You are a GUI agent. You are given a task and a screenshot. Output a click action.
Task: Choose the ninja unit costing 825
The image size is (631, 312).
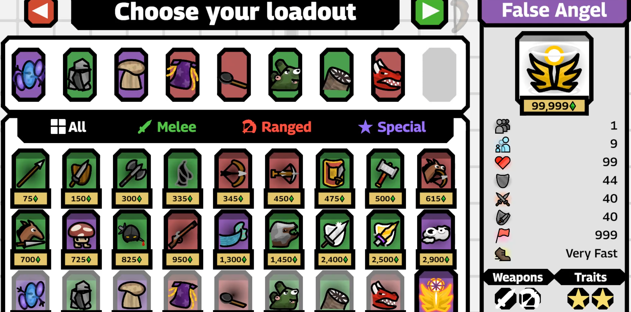click(x=132, y=239)
